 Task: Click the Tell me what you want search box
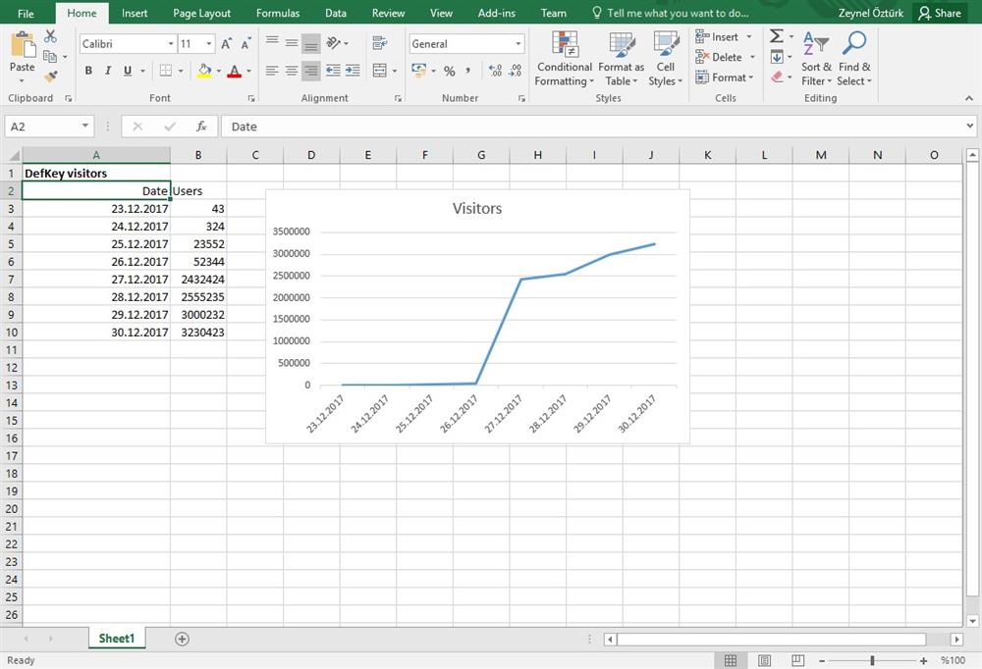point(671,13)
